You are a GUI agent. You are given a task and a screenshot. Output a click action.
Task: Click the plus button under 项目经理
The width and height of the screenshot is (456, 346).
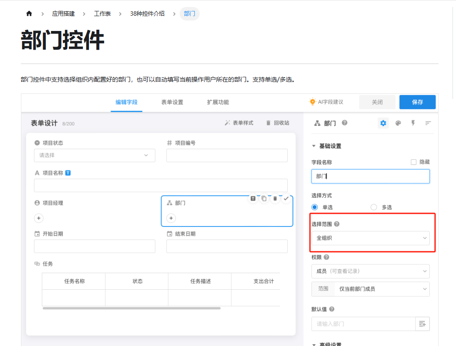pyautogui.click(x=39, y=218)
